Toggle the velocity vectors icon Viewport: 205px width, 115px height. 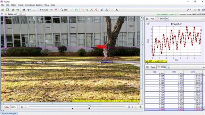point(92,10)
